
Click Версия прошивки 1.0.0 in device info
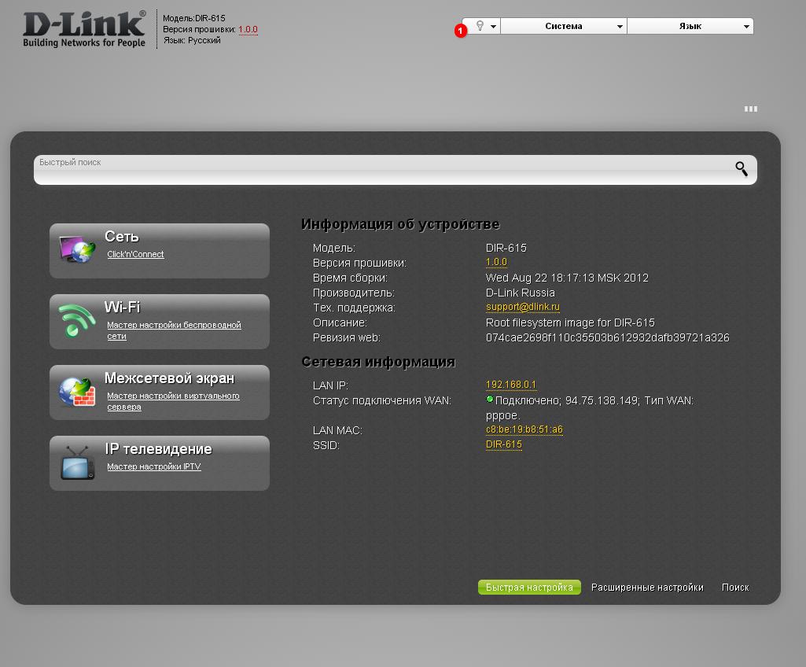click(x=496, y=262)
